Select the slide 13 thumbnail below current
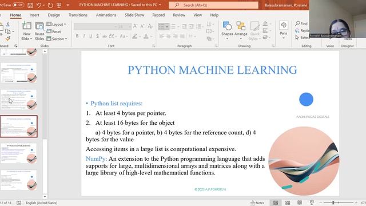Image resolution: width=366 pixels, height=206 pixels. 19,153
